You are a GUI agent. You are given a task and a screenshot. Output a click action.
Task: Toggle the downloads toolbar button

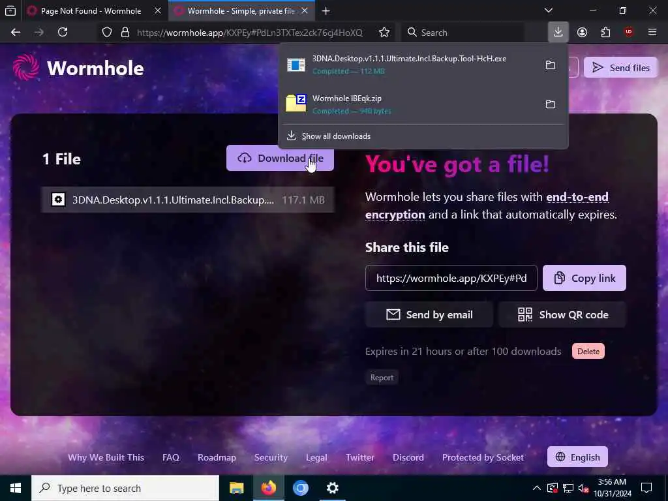pyautogui.click(x=558, y=33)
